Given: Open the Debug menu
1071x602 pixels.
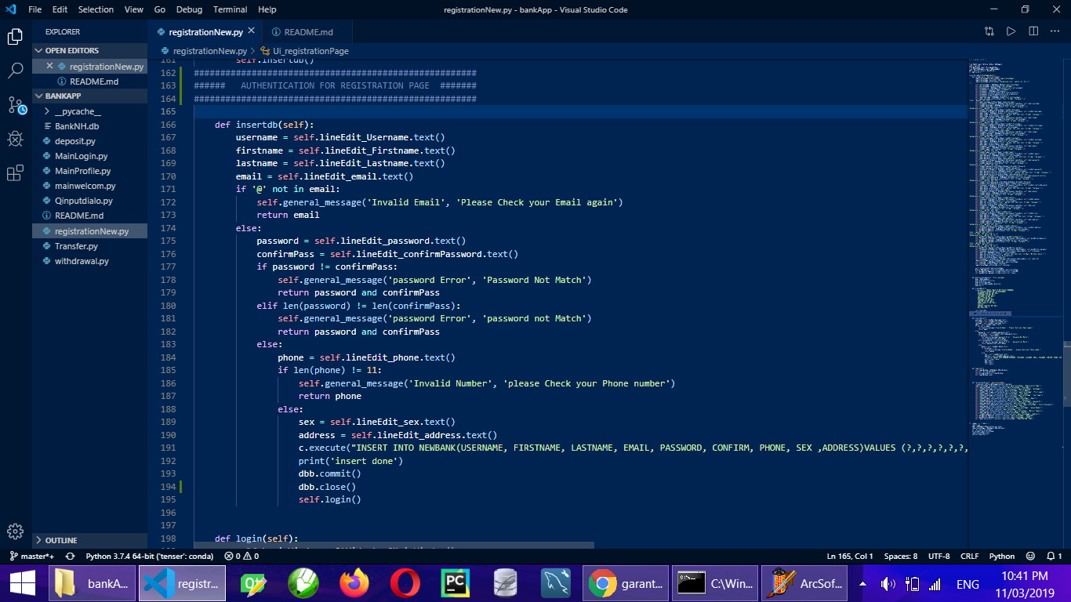Looking at the screenshot, I should (189, 9).
